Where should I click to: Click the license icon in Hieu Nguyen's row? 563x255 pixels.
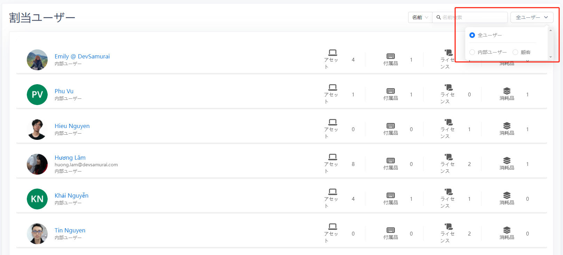pyautogui.click(x=449, y=122)
